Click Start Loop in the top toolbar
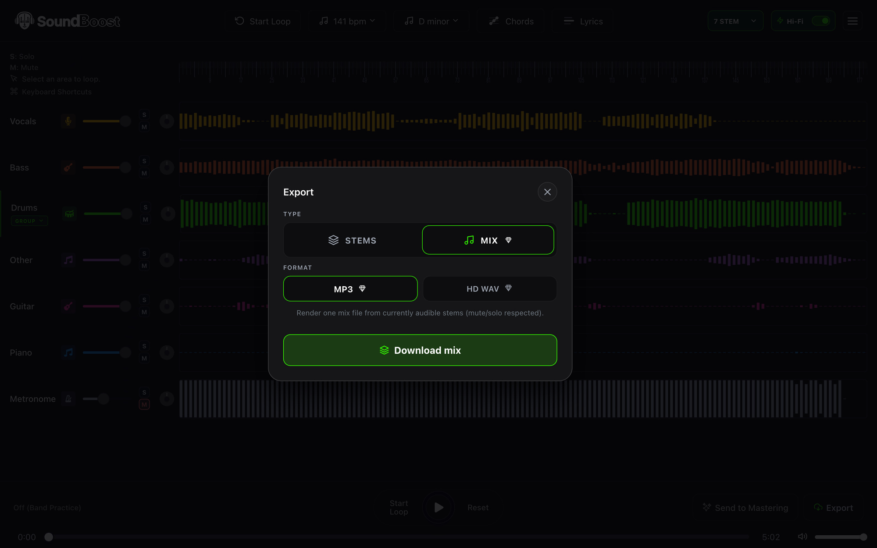This screenshot has height=548, width=877. coord(263,21)
